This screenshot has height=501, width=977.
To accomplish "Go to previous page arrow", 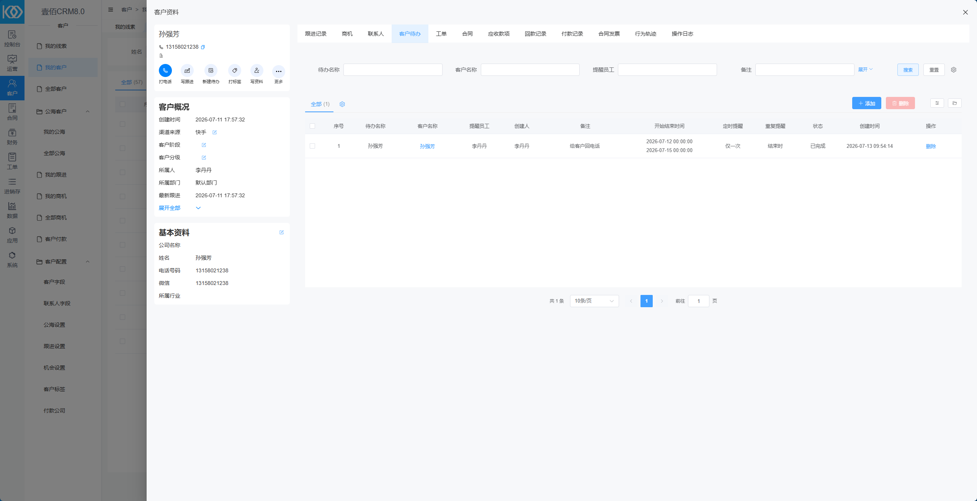I will pyautogui.click(x=631, y=301).
